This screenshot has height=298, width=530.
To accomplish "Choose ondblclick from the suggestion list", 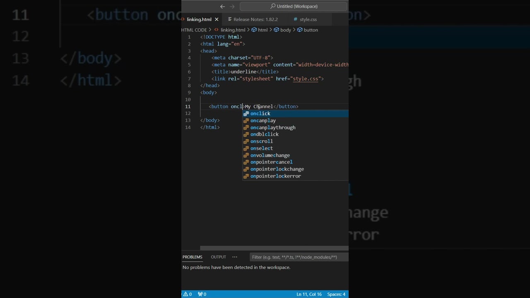I will tap(264, 134).
